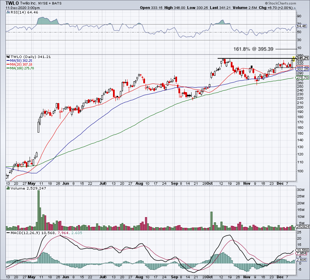Click the 90 label on the RSI axis
The image size is (310, 280).
[299, 16]
